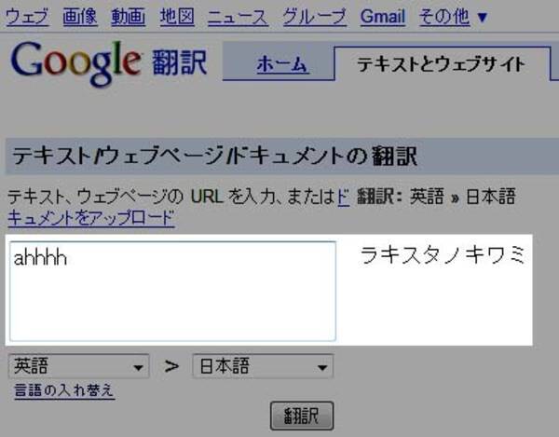Image resolution: width=559 pixels, height=437 pixels.
Task: Open the Gmail link
Action: point(383,17)
